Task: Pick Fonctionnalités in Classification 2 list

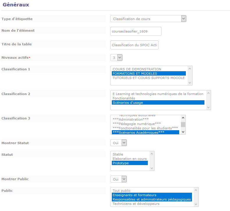Action: pos(124,98)
